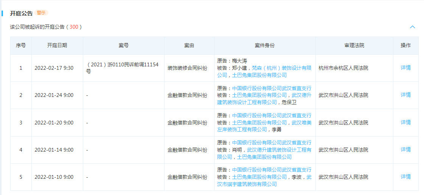Click the 序号 column header
This screenshot has width=424, height=195.
(21, 46)
